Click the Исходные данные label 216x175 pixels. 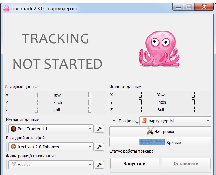pos(22,87)
